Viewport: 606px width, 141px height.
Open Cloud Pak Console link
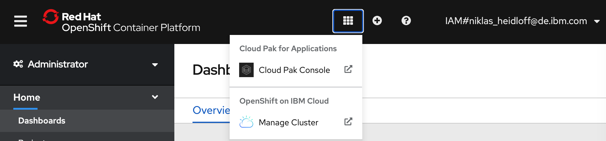[x=296, y=70]
